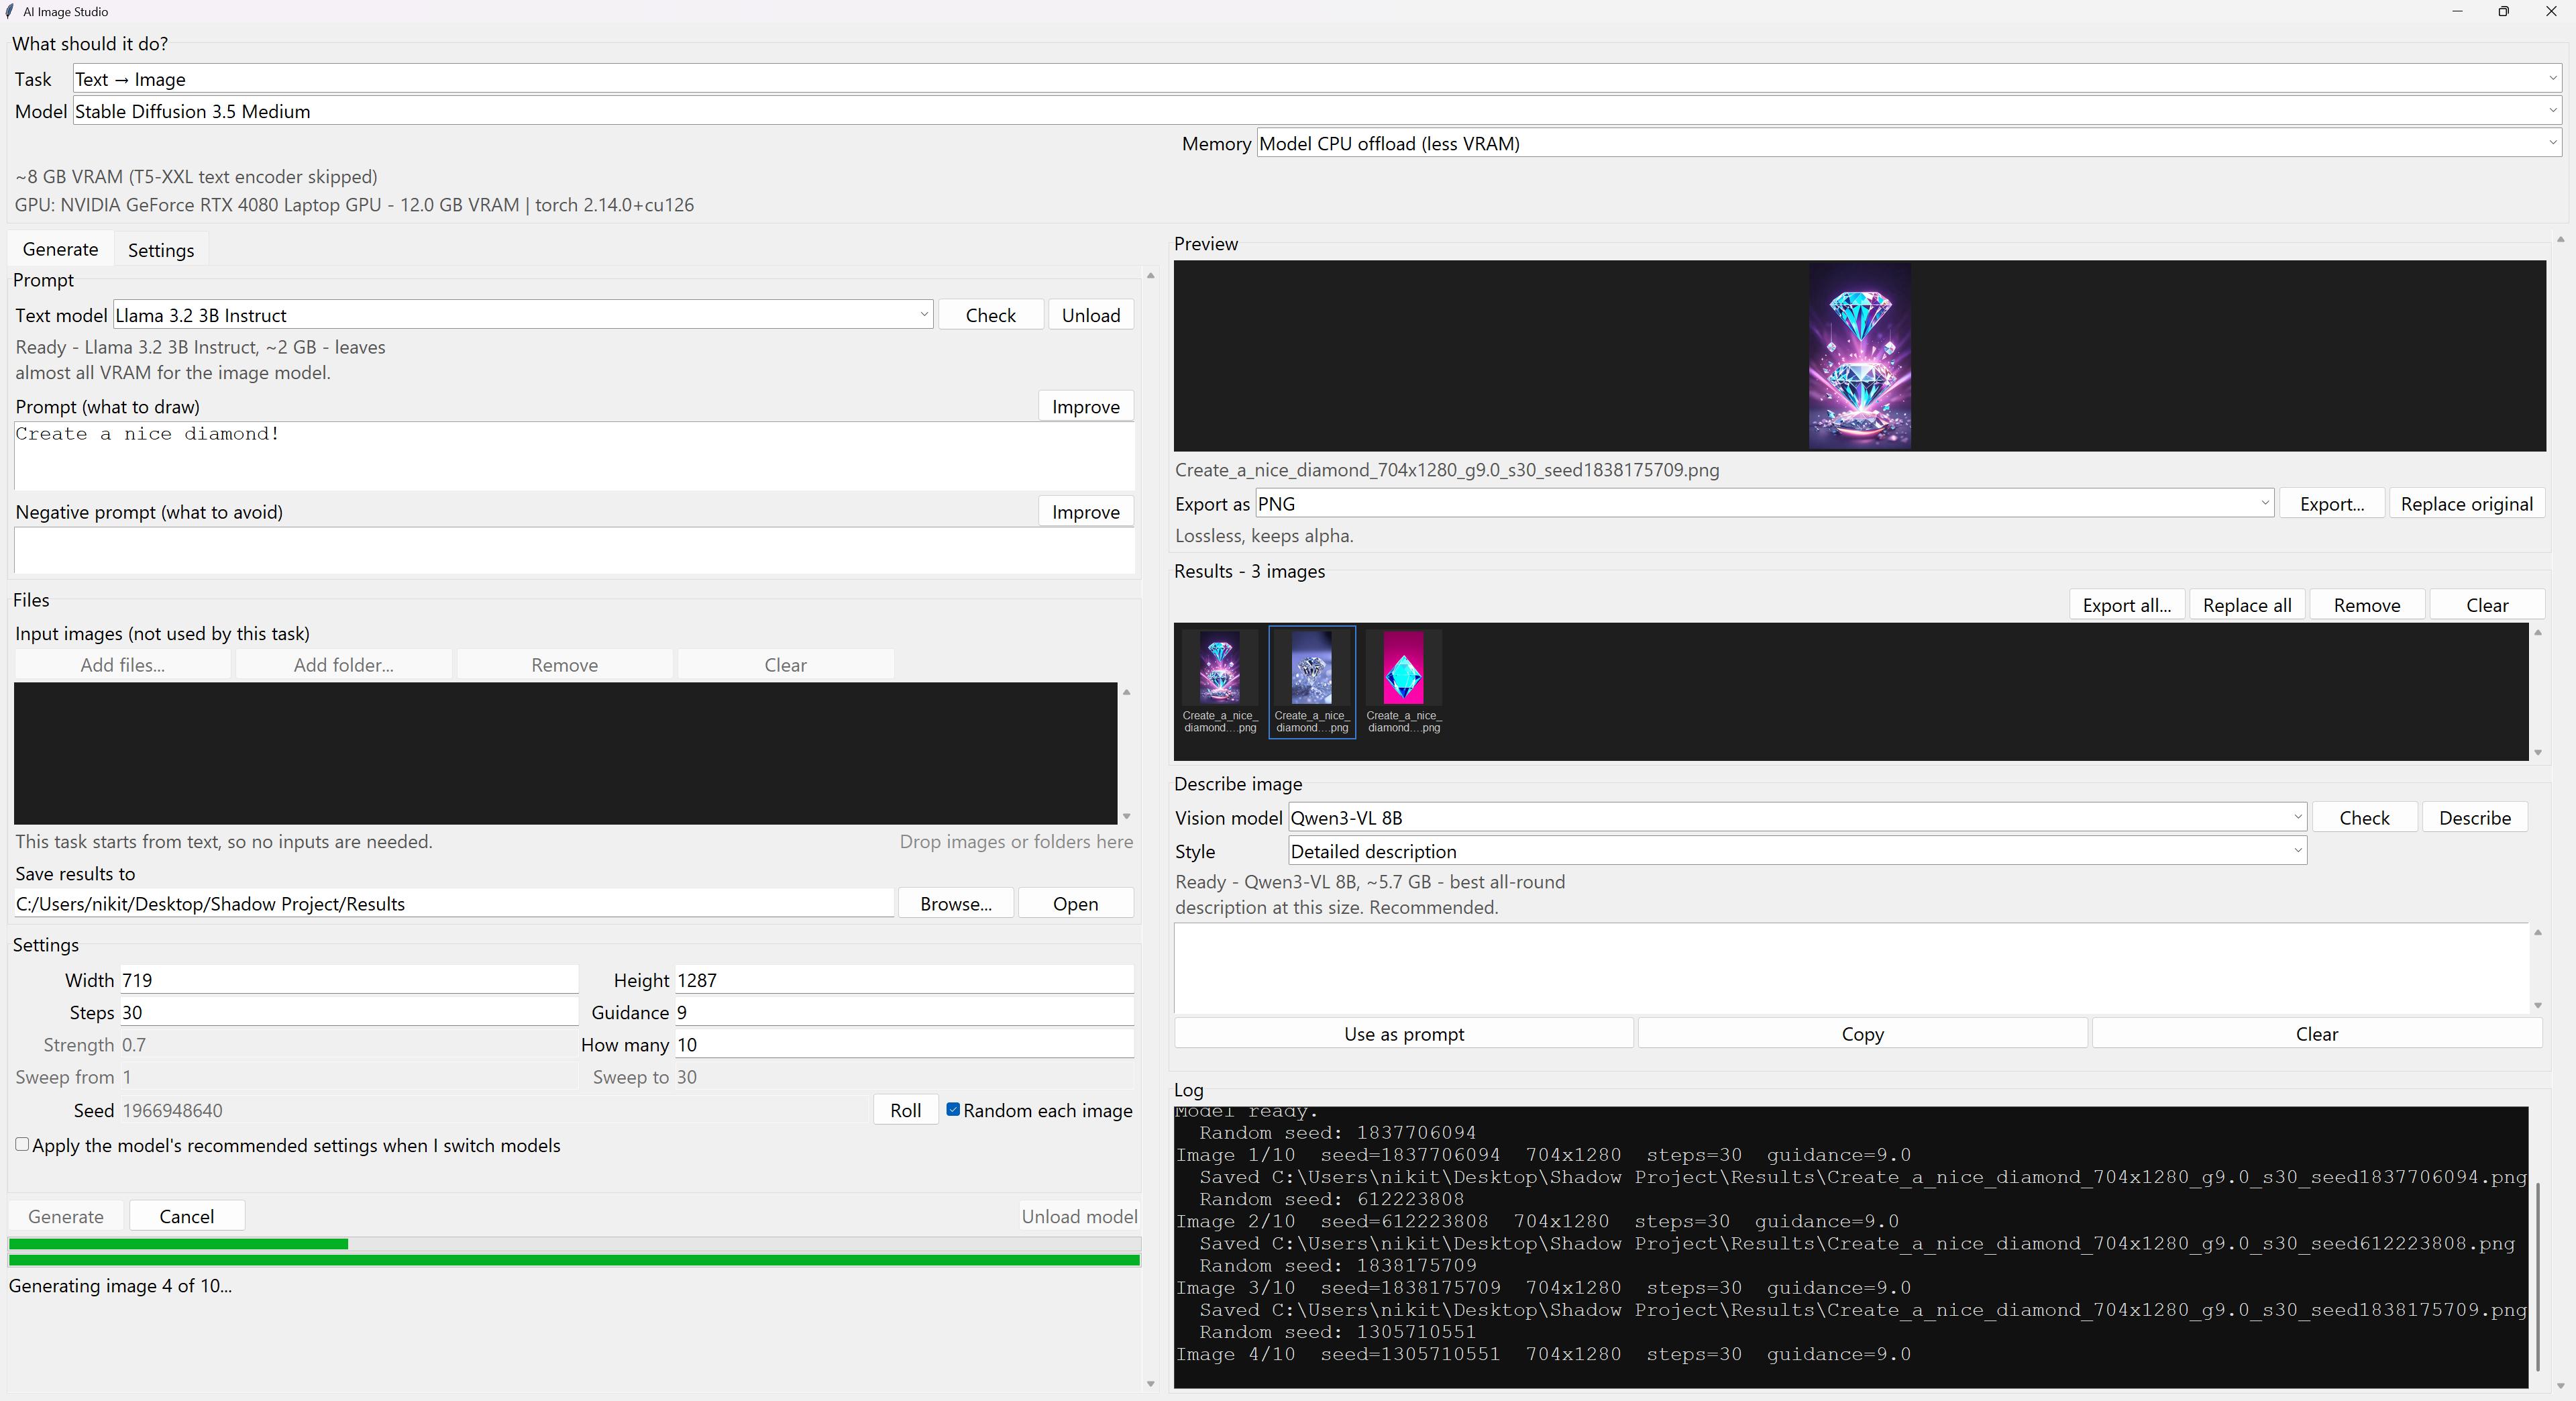Viewport: 2576px width, 1401px height.
Task: Click Clear under Input images
Action: click(785, 665)
